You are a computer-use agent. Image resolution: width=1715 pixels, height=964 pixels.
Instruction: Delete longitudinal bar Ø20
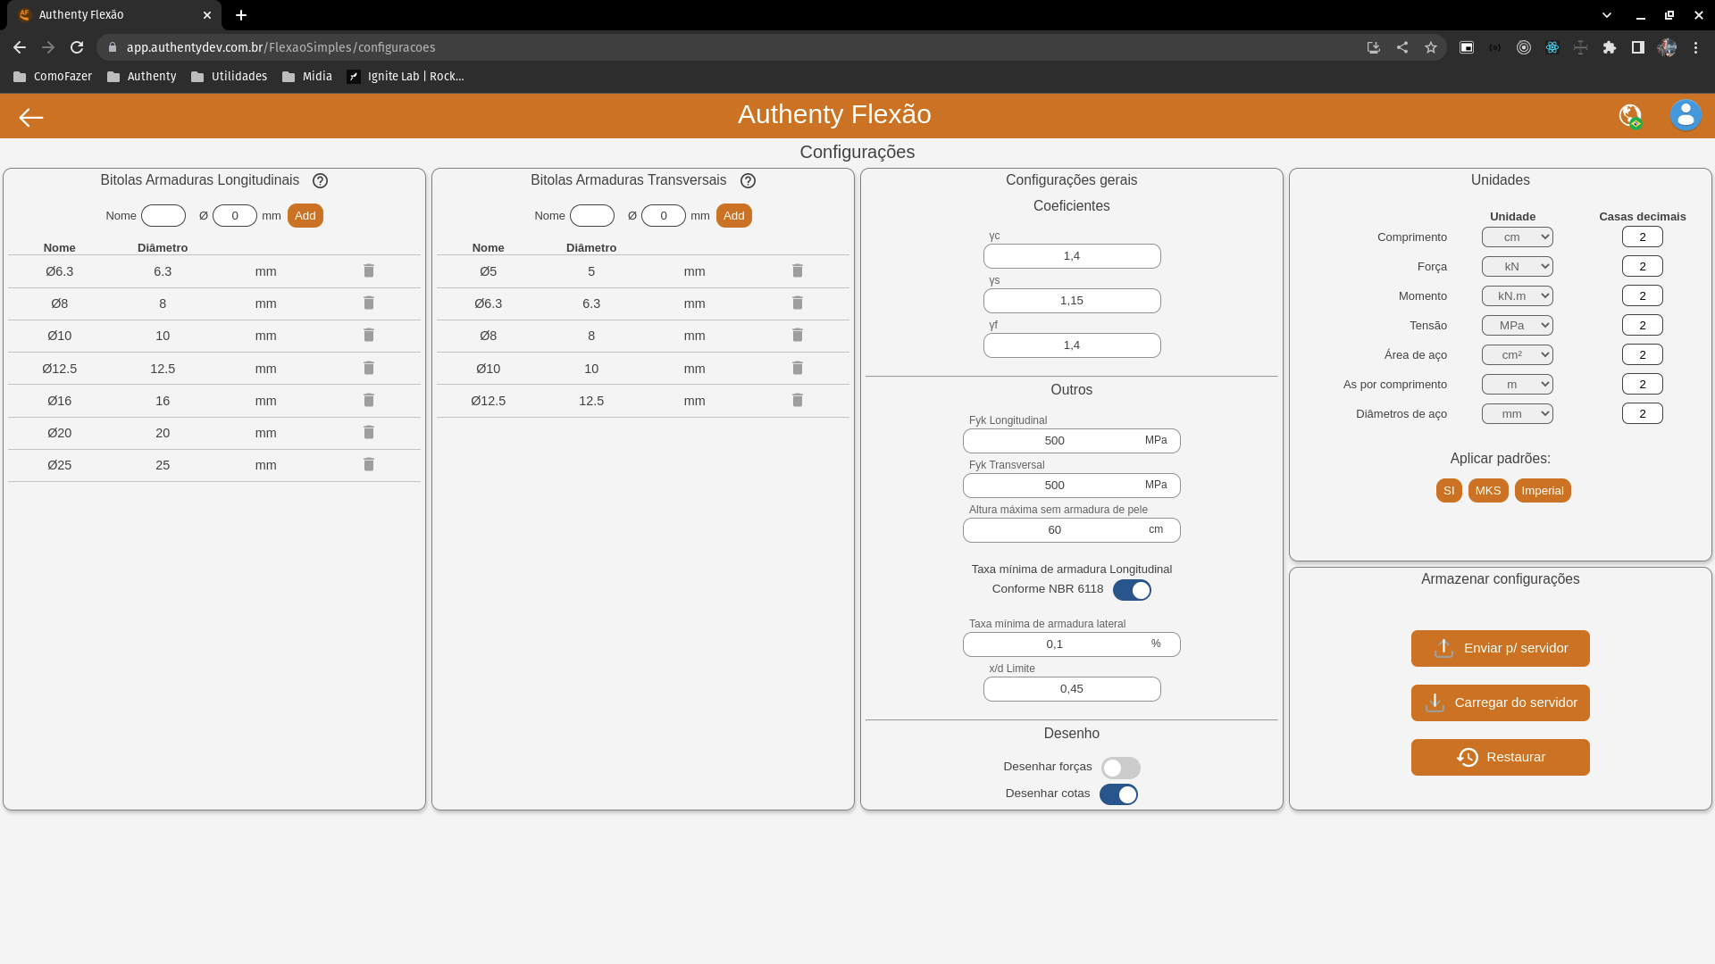[x=369, y=432]
